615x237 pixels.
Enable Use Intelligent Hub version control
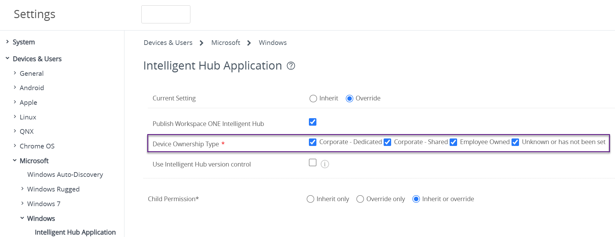pyautogui.click(x=313, y=162)
